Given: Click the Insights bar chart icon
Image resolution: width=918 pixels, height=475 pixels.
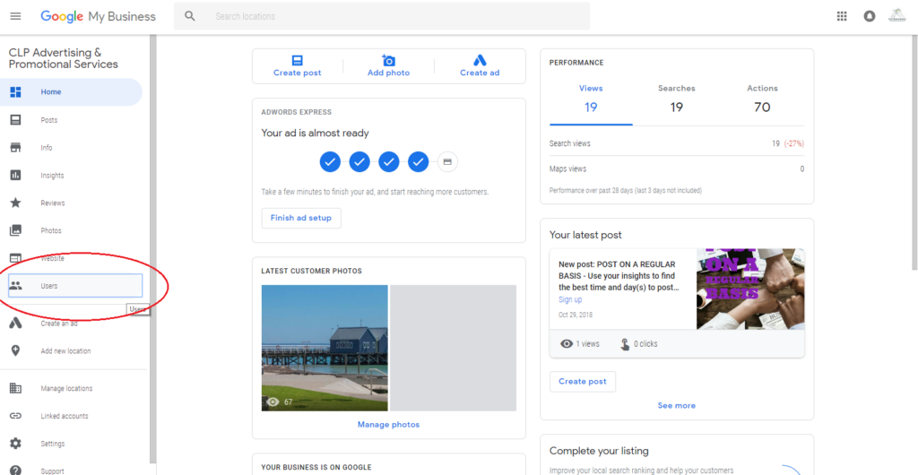Looking at the screenshot, I should pyautogui.click(x=16, y=176).
